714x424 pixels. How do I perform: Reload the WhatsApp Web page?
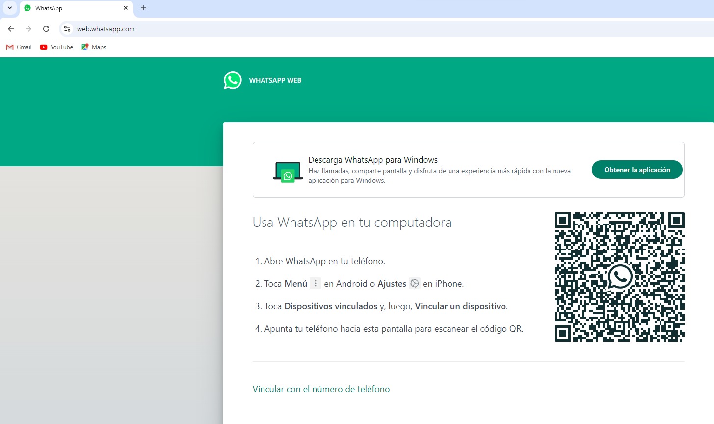tap(46, 29)
